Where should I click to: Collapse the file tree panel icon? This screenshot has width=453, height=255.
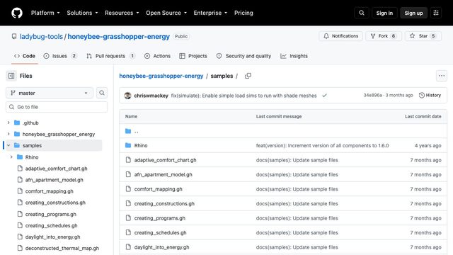click(11, 76)
